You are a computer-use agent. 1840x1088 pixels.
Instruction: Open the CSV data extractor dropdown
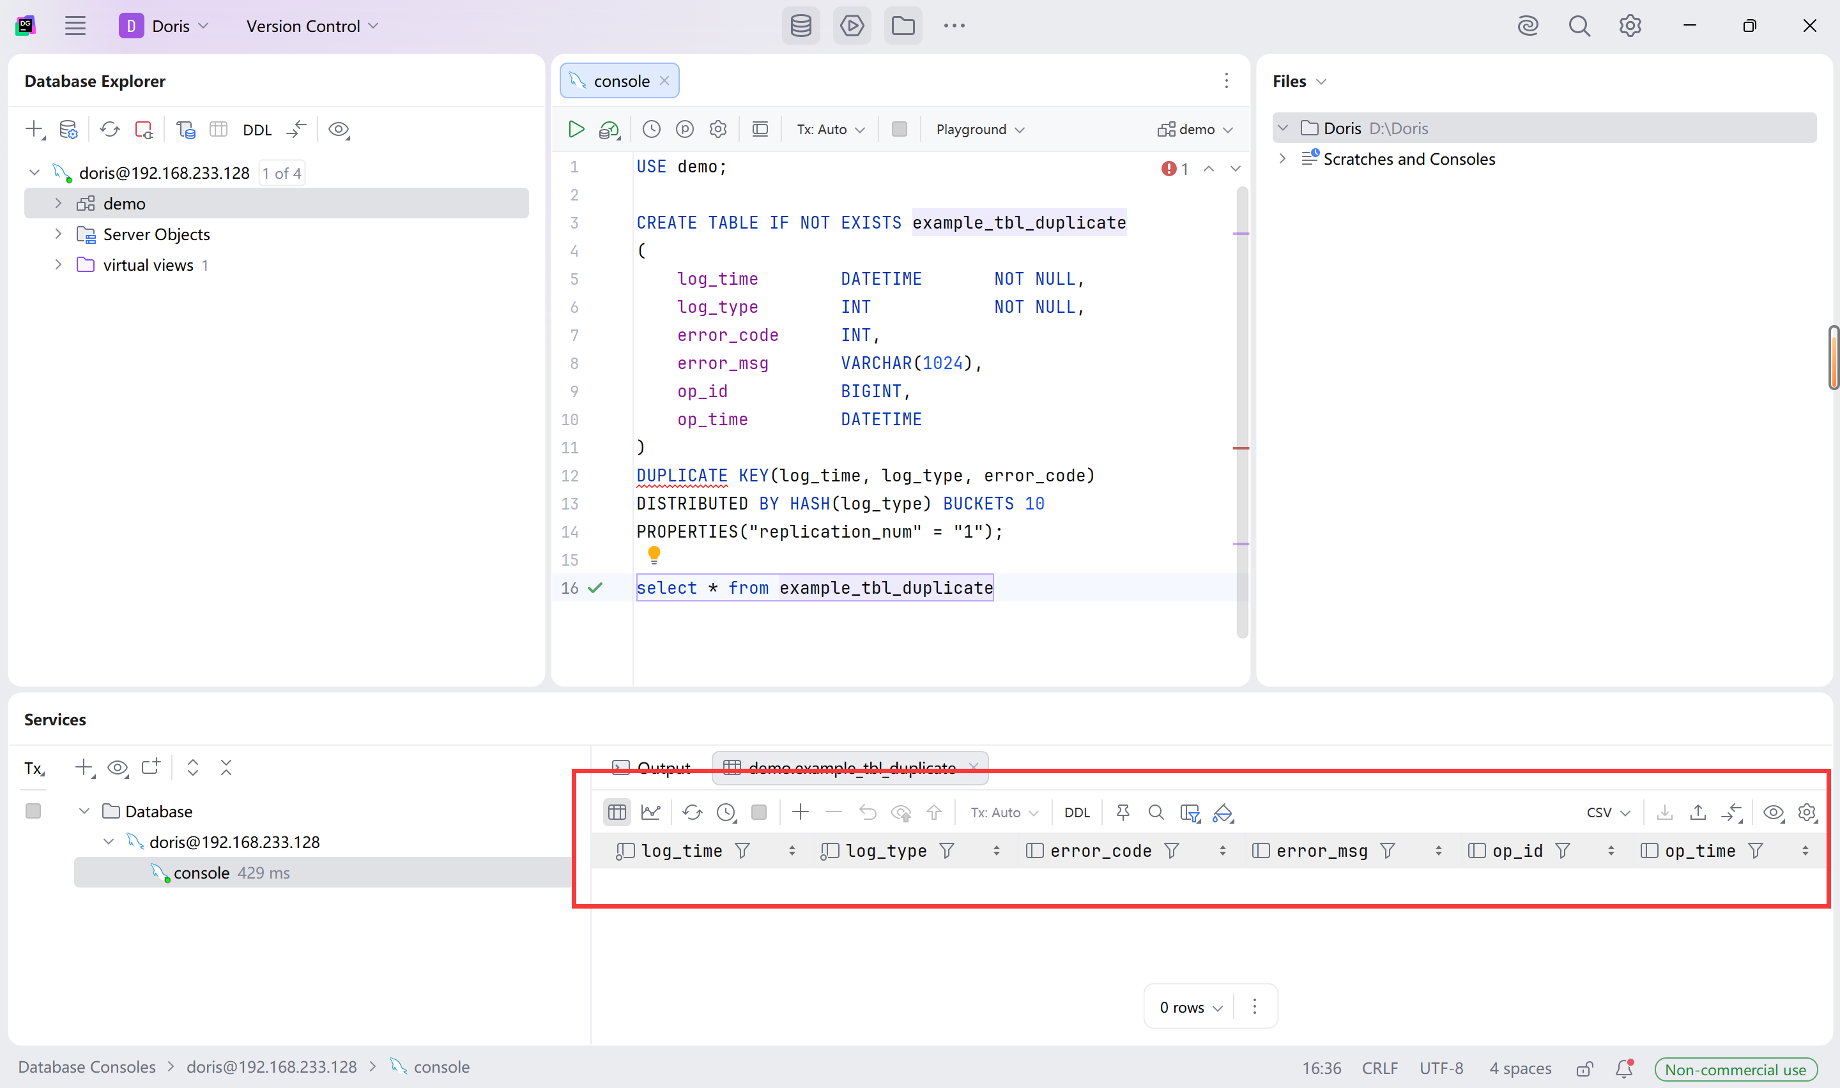(x=1607, y=812)
